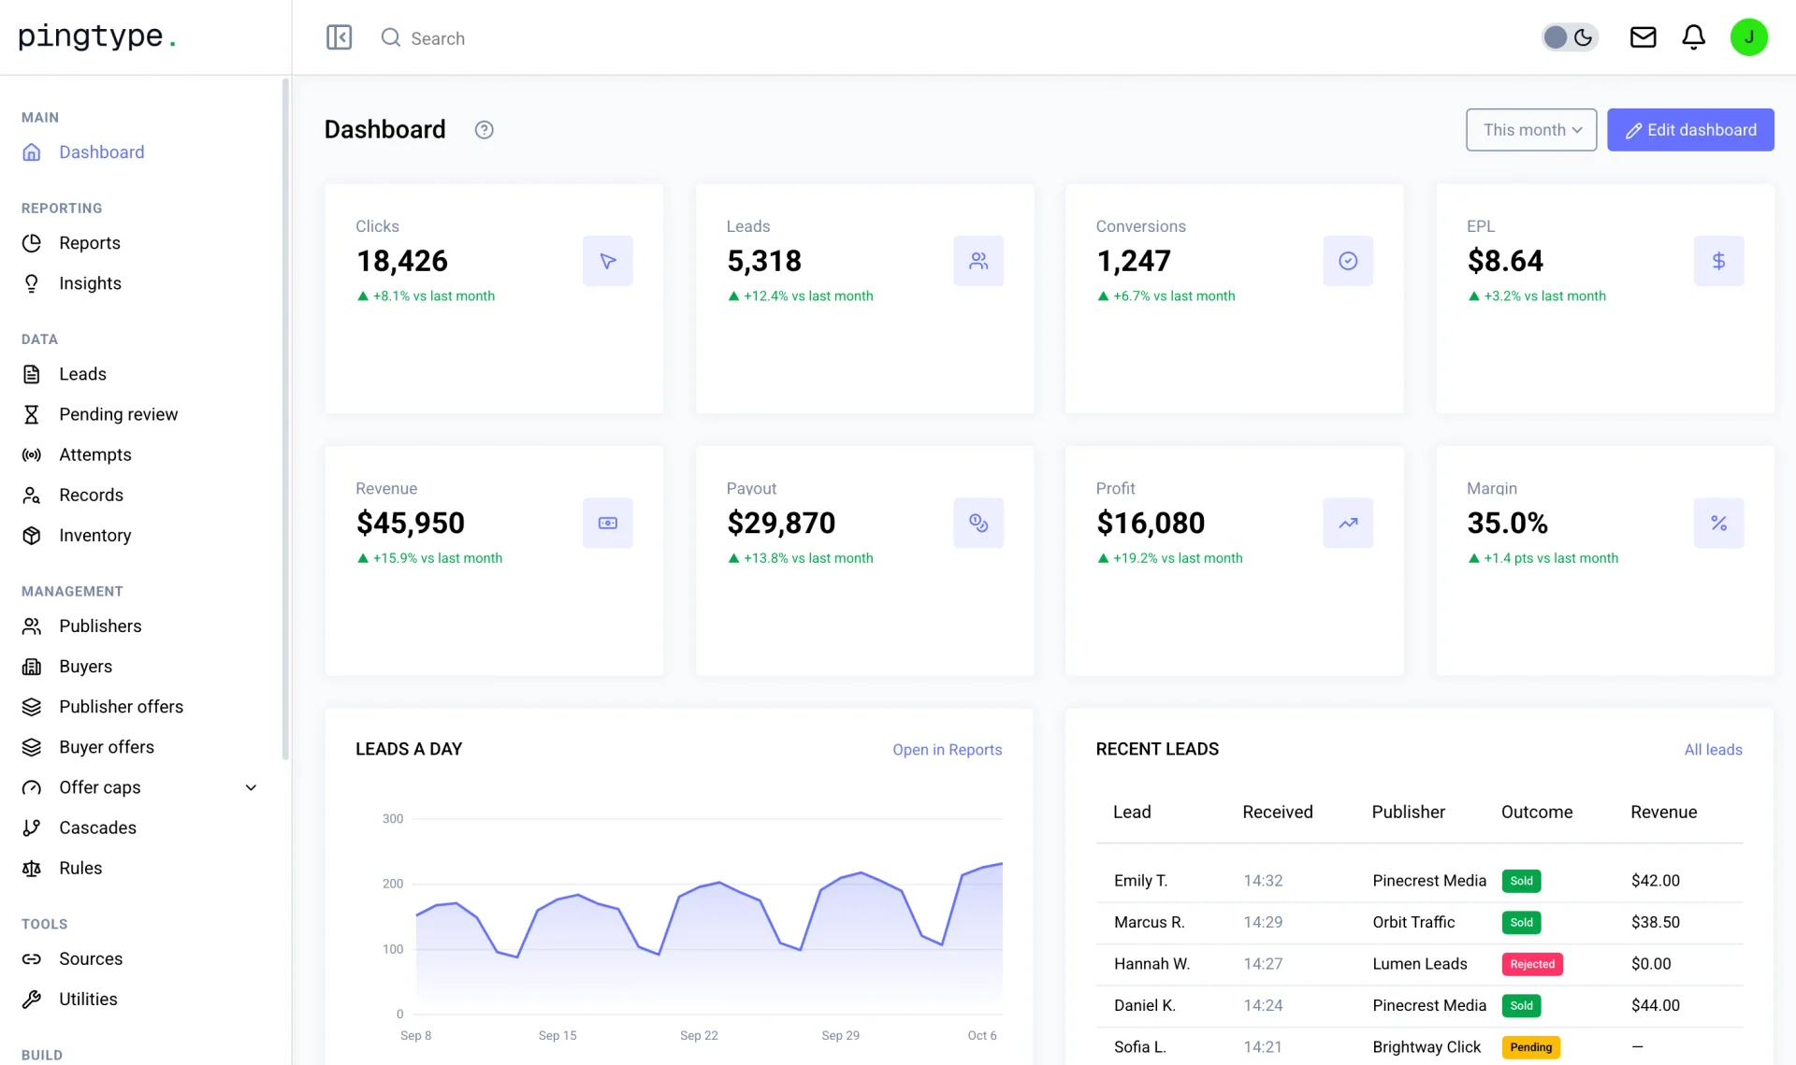The image size is (1796, 1065).
Task: Click the $38.50 revenue value
Action: (x=1655, y=922)
